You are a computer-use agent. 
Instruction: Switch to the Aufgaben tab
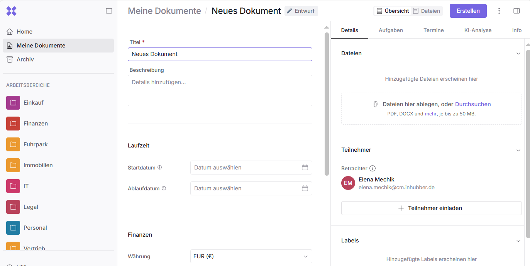[391, 30]
